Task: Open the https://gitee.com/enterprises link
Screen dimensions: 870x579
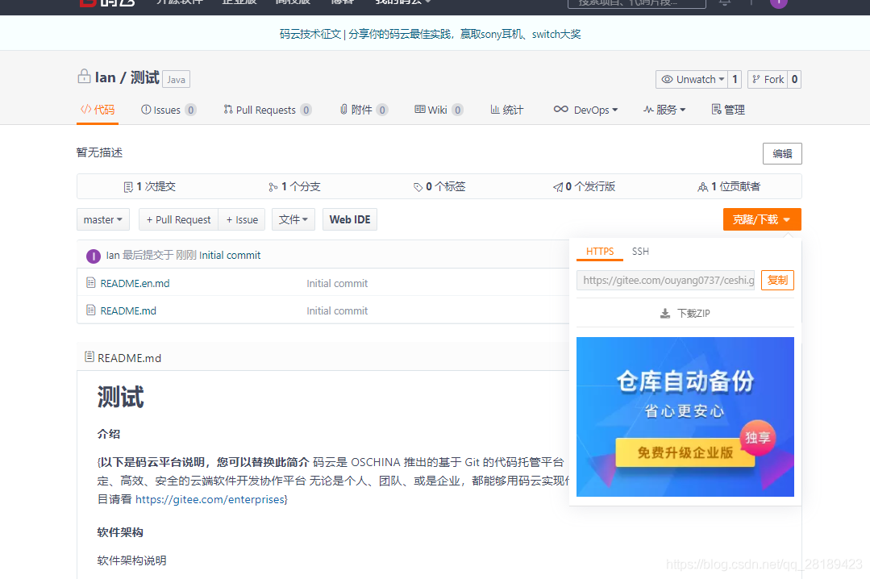Action: [210, 500]
